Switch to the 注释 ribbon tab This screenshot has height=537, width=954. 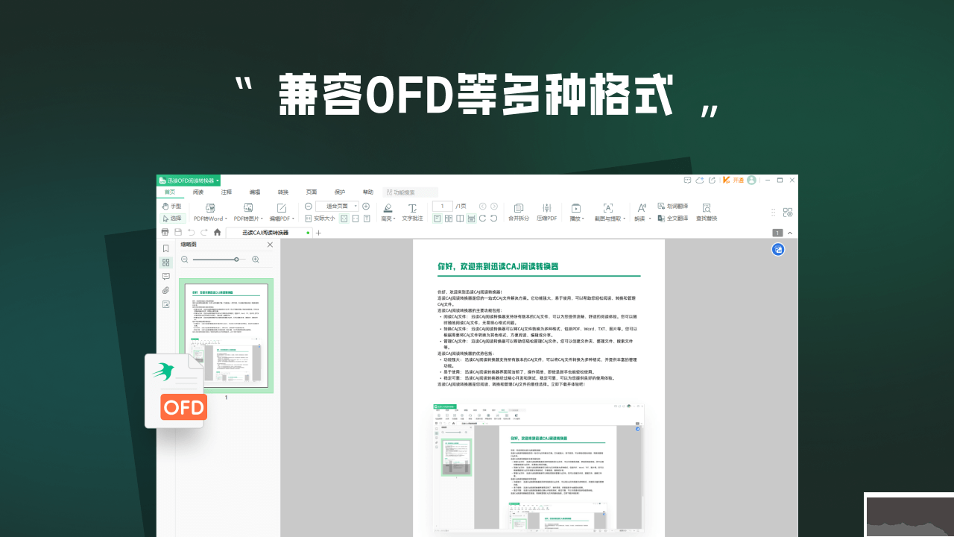[227, 192]
